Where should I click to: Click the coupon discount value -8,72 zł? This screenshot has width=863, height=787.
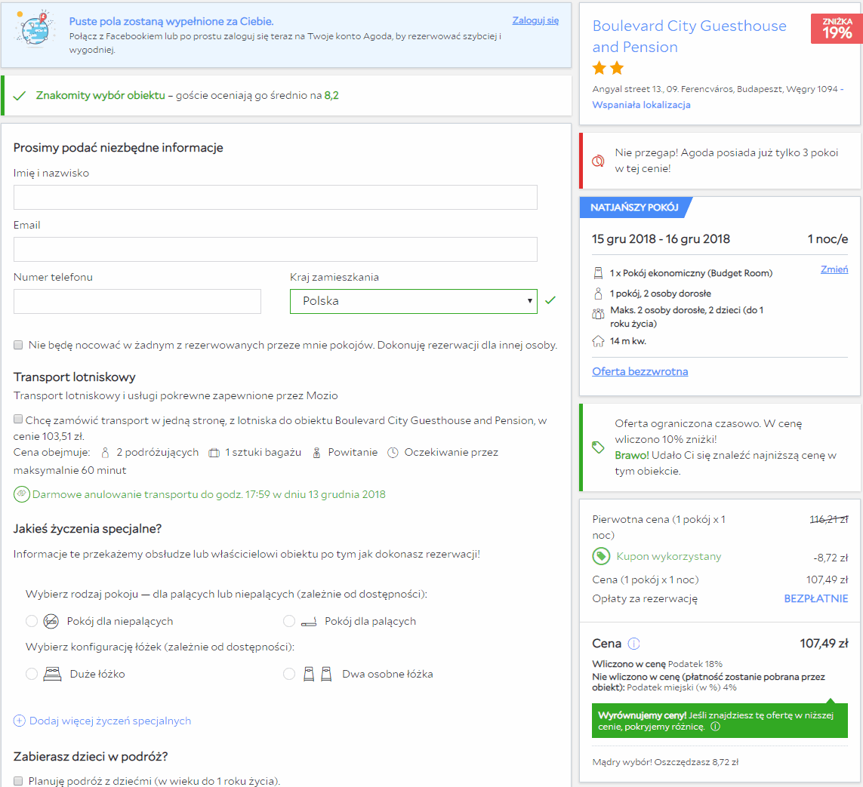(831, 558)
